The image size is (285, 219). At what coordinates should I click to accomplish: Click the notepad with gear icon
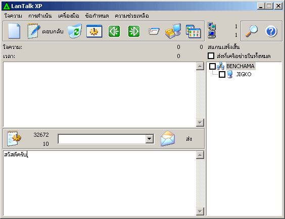(x=14, y=138)
